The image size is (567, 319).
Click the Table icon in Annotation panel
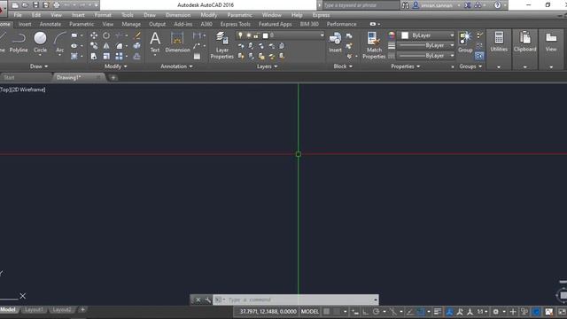[197, 56]
